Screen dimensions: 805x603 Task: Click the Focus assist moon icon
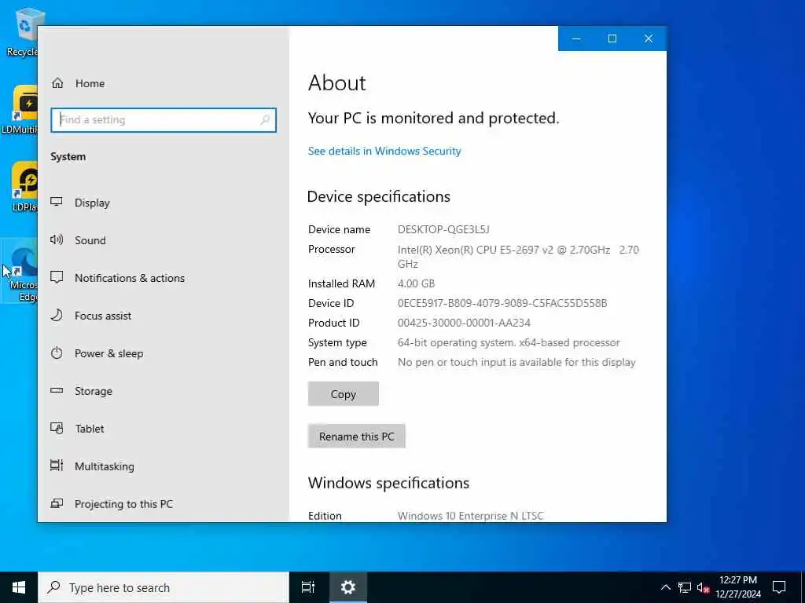[x=57, y=315]
